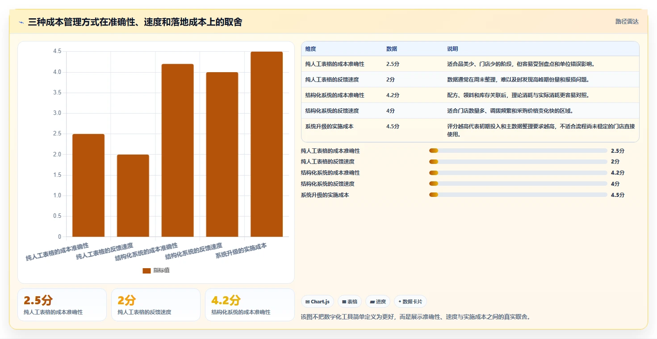Click x-axis label 结构化系统的反馈速度 under the chart
Screen dimensions: 657x339
click(x=194, y=252)
